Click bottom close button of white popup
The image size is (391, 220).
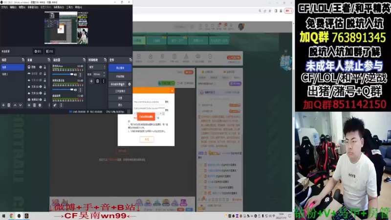point(147,139)
